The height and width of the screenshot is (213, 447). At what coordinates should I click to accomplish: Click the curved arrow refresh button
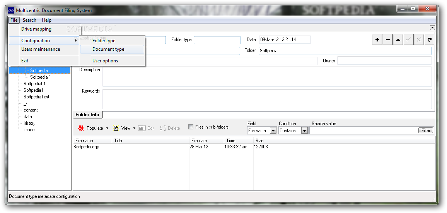click(429, 40)
